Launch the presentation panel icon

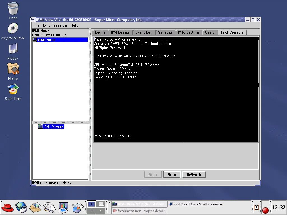(x=63, y=208)
